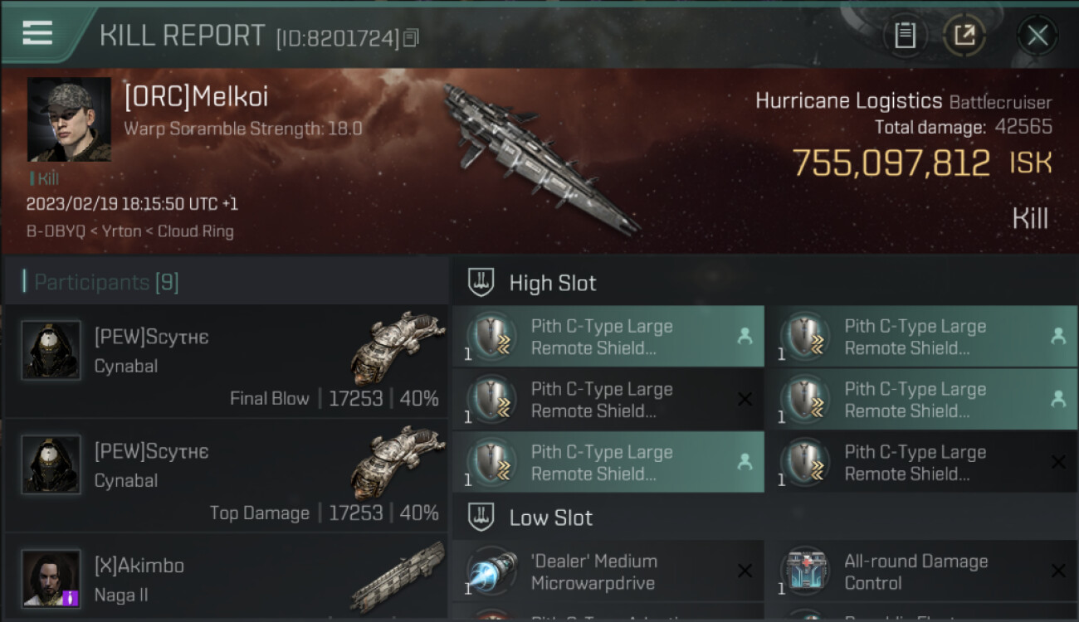
Task: Copy the kill report ID
Action: click(x=412, y=37)
